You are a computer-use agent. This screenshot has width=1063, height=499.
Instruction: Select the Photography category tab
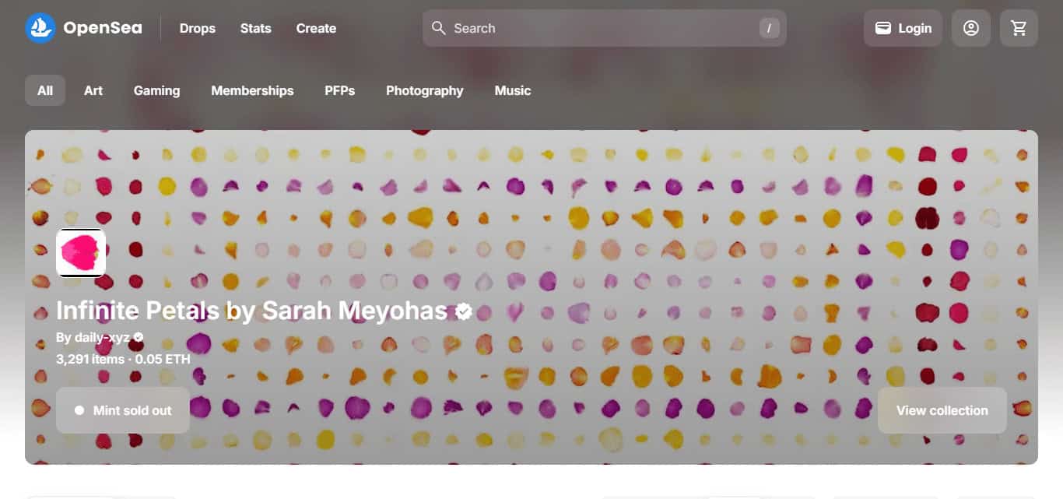(x=425, y=90)
